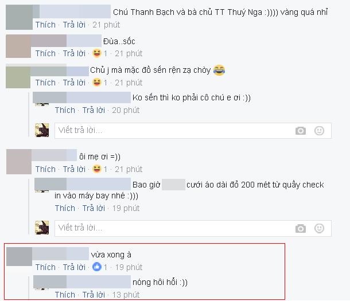The height and width of the screenshot is (301, 350).
Task: Like the "nóng hôi hổi" reply
Action: tap(65, 295)
